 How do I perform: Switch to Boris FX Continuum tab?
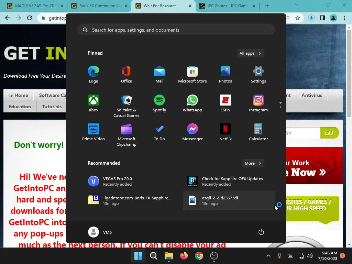(99, 6)
